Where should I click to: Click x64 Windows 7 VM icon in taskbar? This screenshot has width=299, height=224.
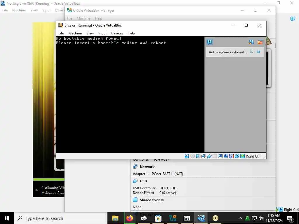(201, 218)
